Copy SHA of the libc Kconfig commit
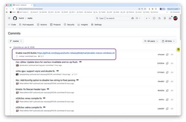This screenshot has height=122, width=186. (x=167, y=81)
